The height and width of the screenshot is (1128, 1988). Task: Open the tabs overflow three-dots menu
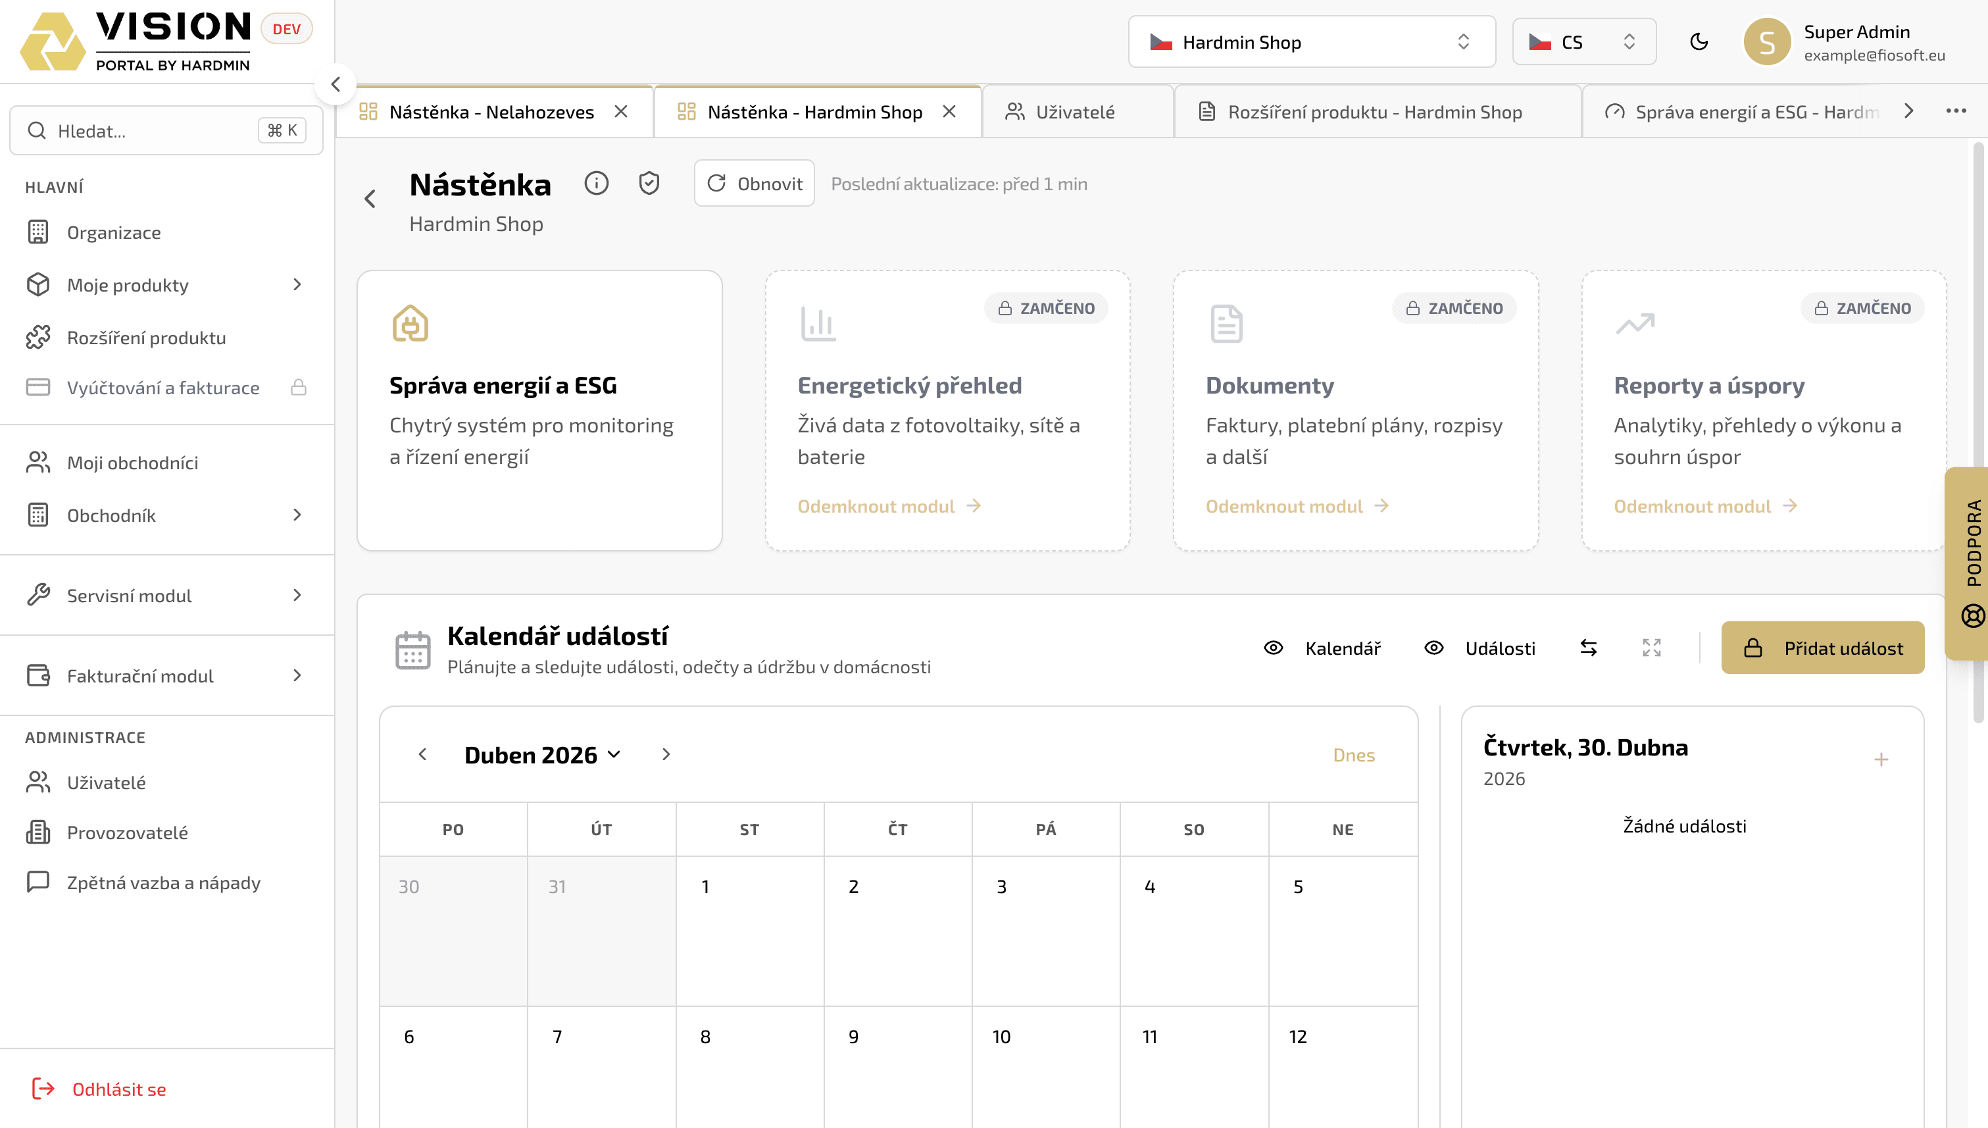coord(1956,112)
